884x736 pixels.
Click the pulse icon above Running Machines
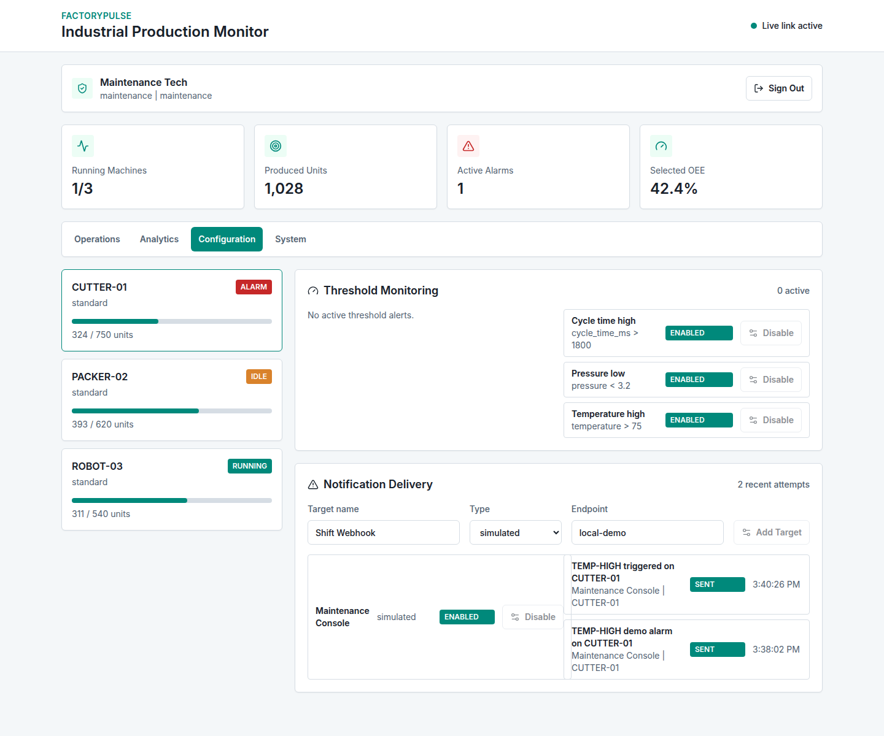click(x=83, y=146)
